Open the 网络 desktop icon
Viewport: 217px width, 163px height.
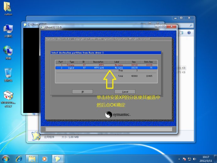click(8, 53)
